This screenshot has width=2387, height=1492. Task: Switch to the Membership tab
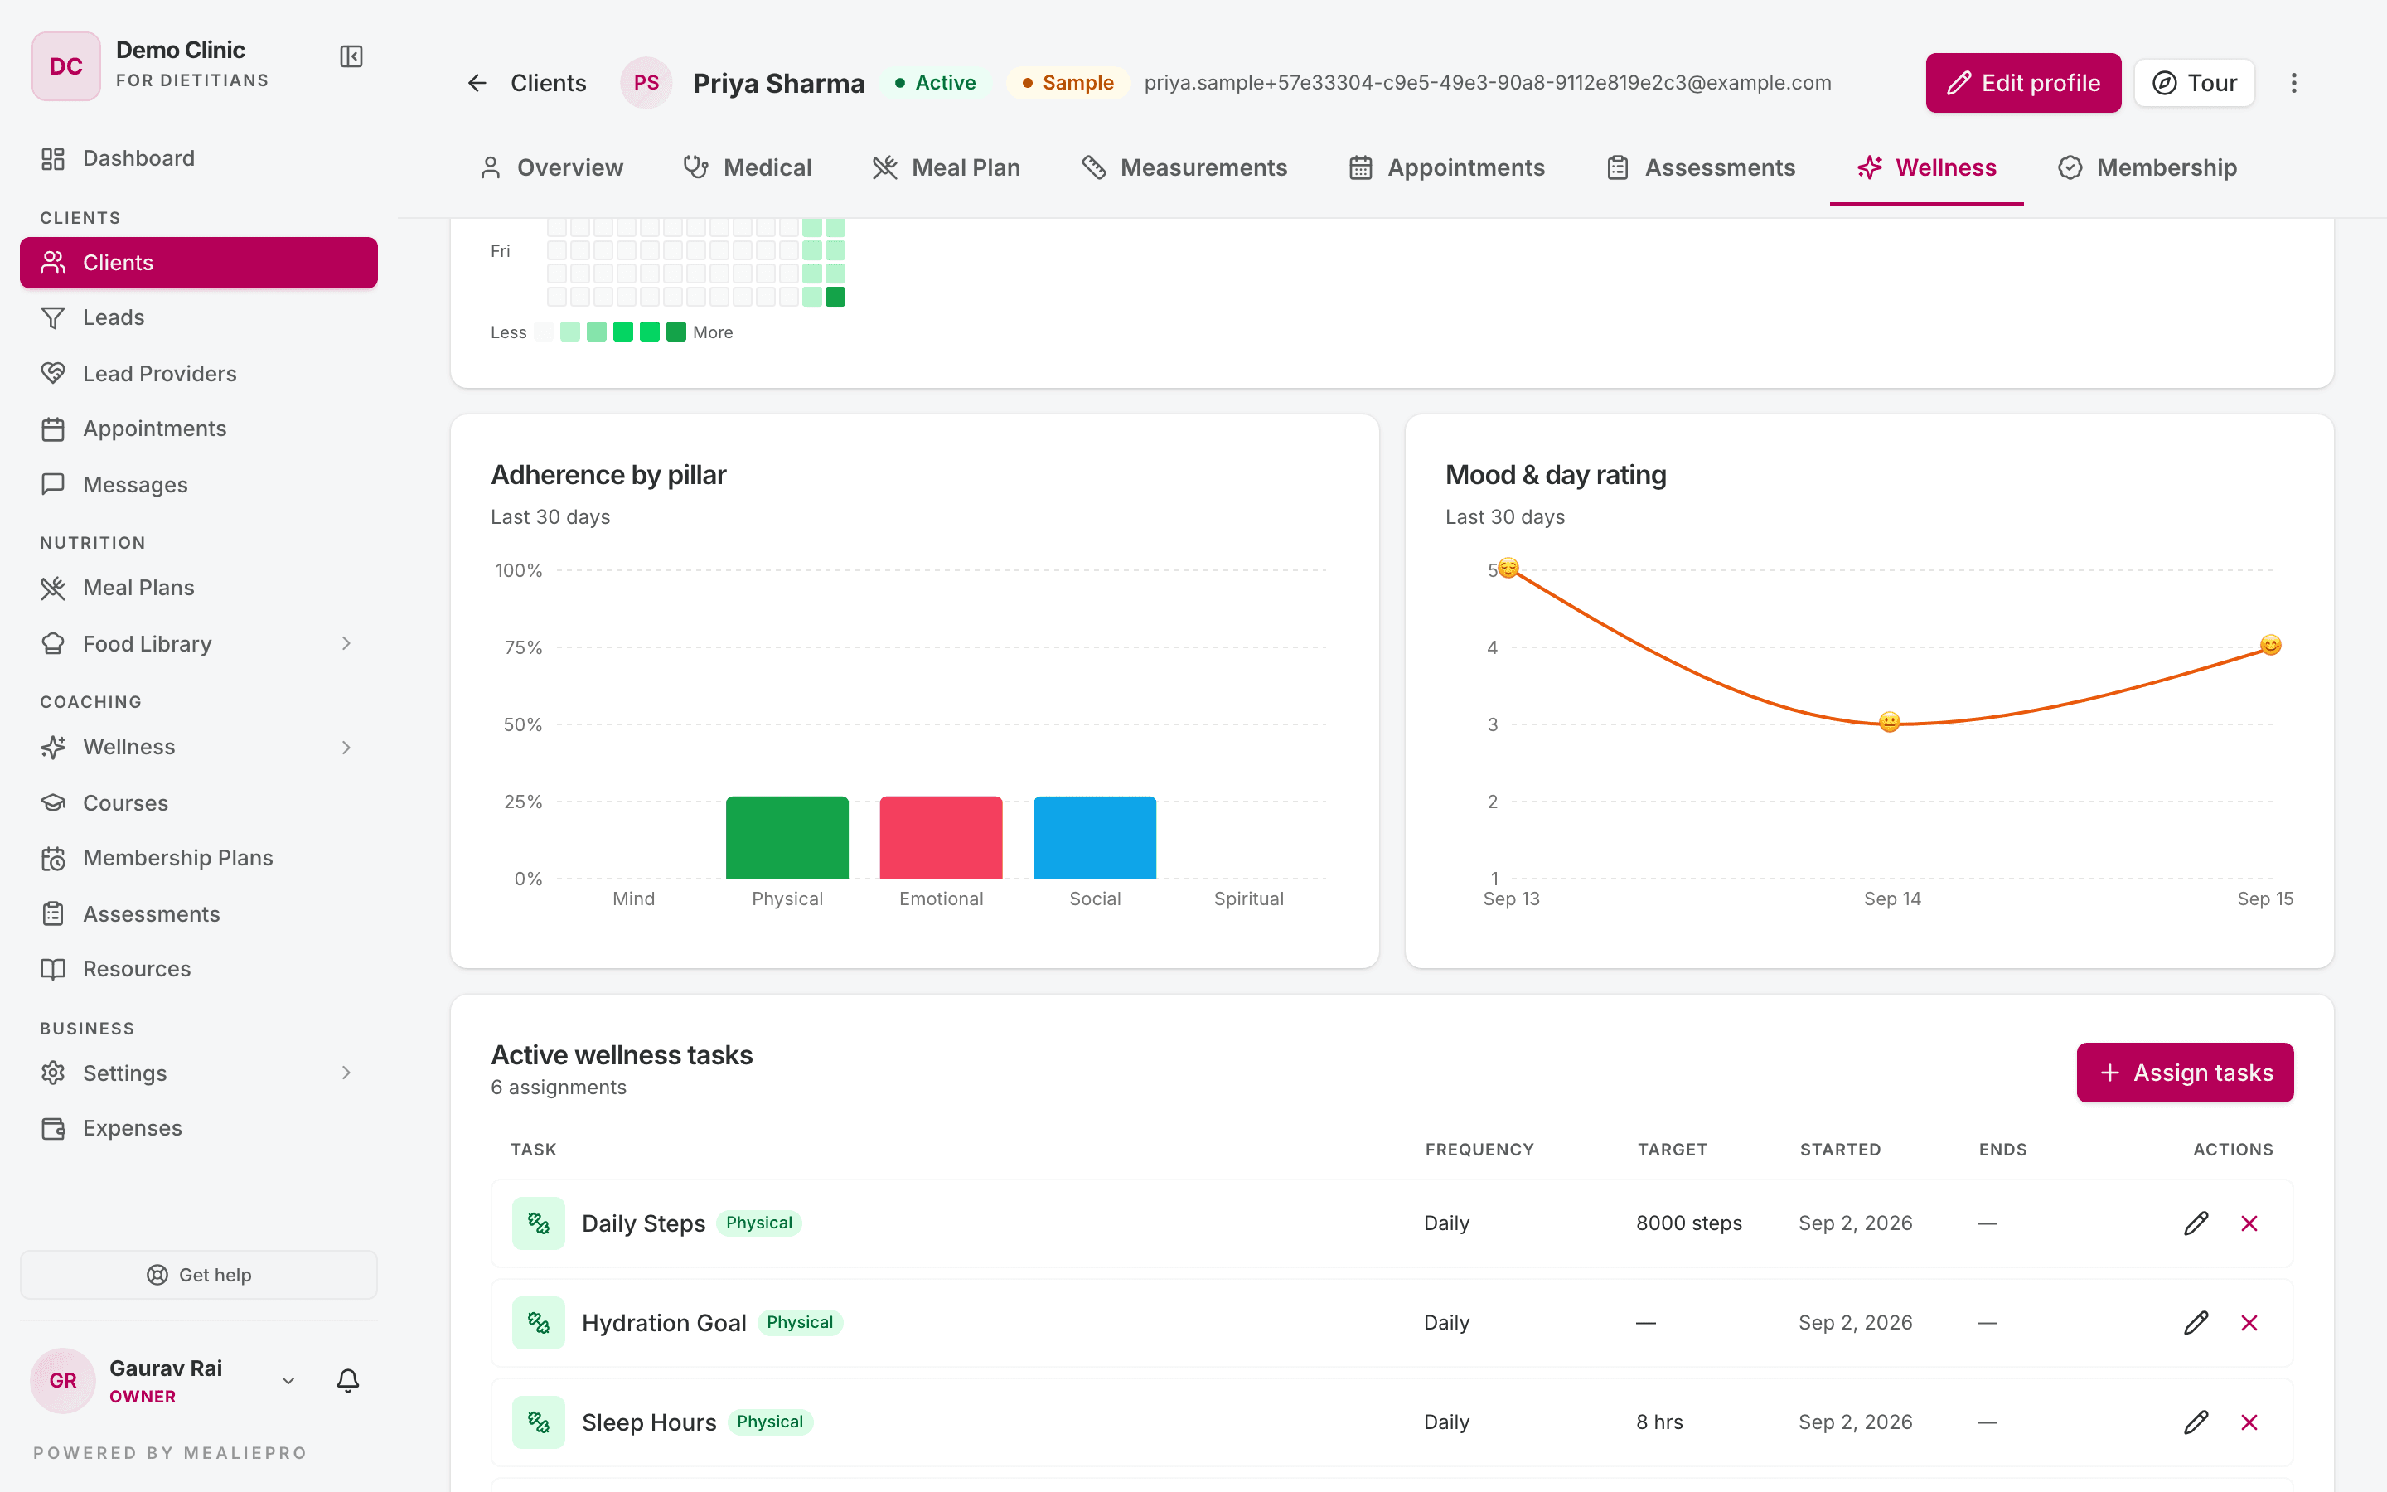[x=2147, y=167]
